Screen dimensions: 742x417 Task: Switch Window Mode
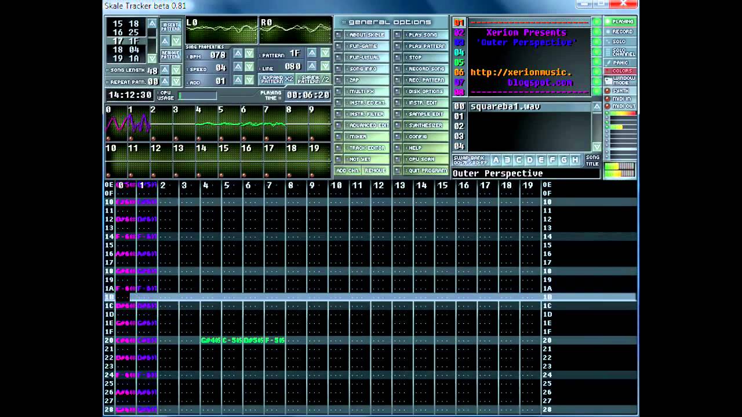[x=620, y=81]
